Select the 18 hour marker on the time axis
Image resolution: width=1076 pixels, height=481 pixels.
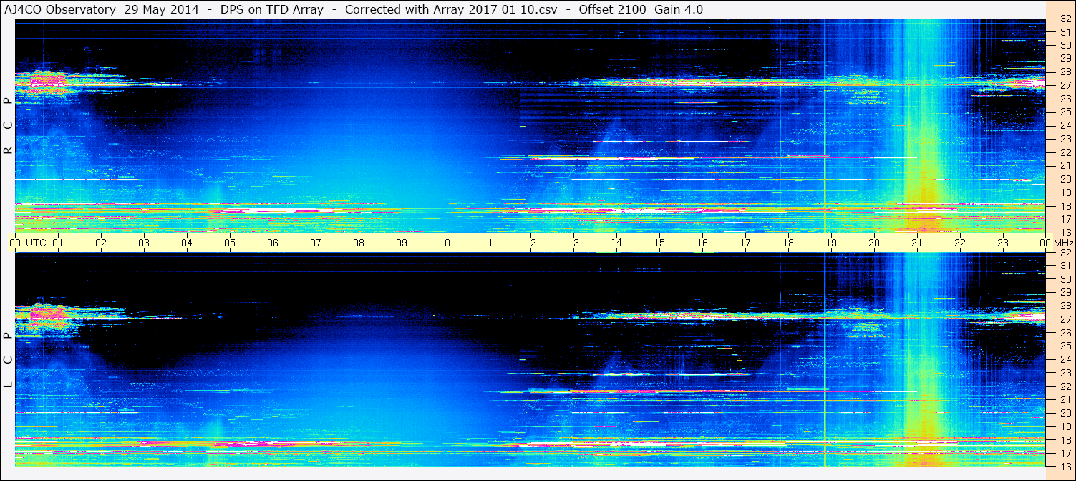click(788, 243)
